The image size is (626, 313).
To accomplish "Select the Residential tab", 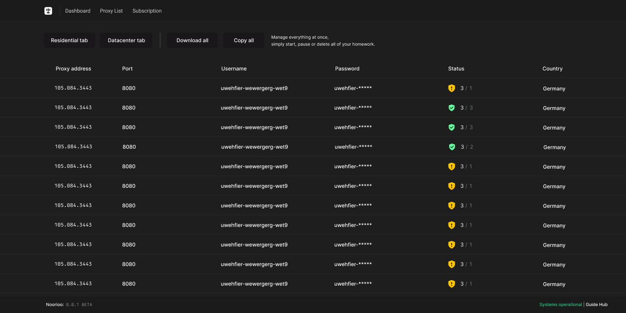I will pos(70,40).
